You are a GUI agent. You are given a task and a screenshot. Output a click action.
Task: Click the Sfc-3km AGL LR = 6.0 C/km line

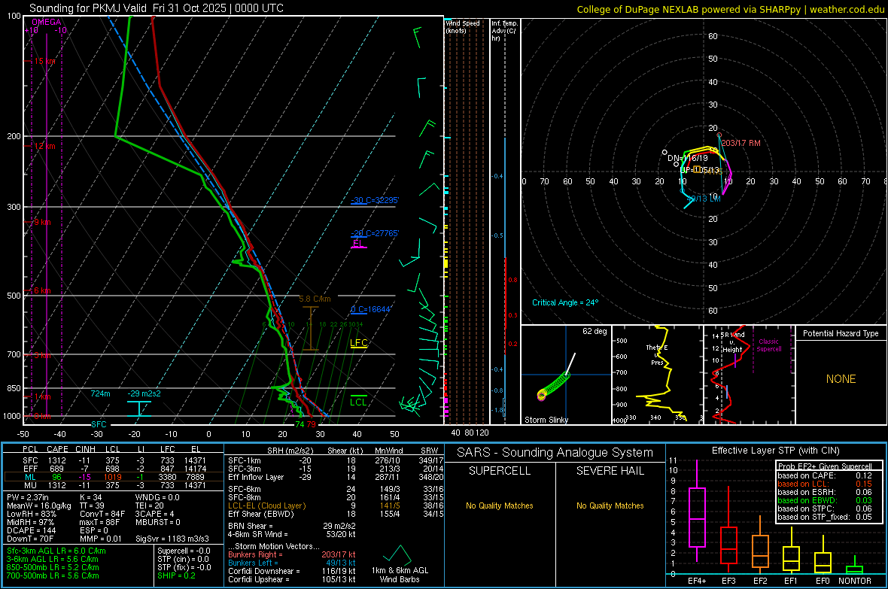[56, 551]
